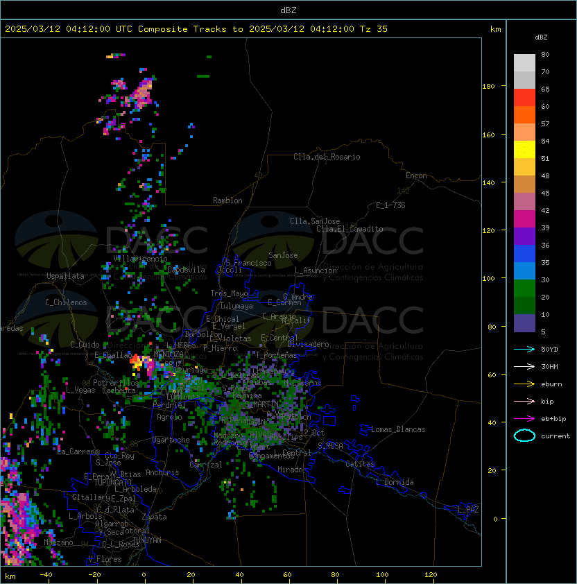577x584 pixels.
Task: Select the dark orange 57-60 dBZ swatch
Action: (524, 114)
